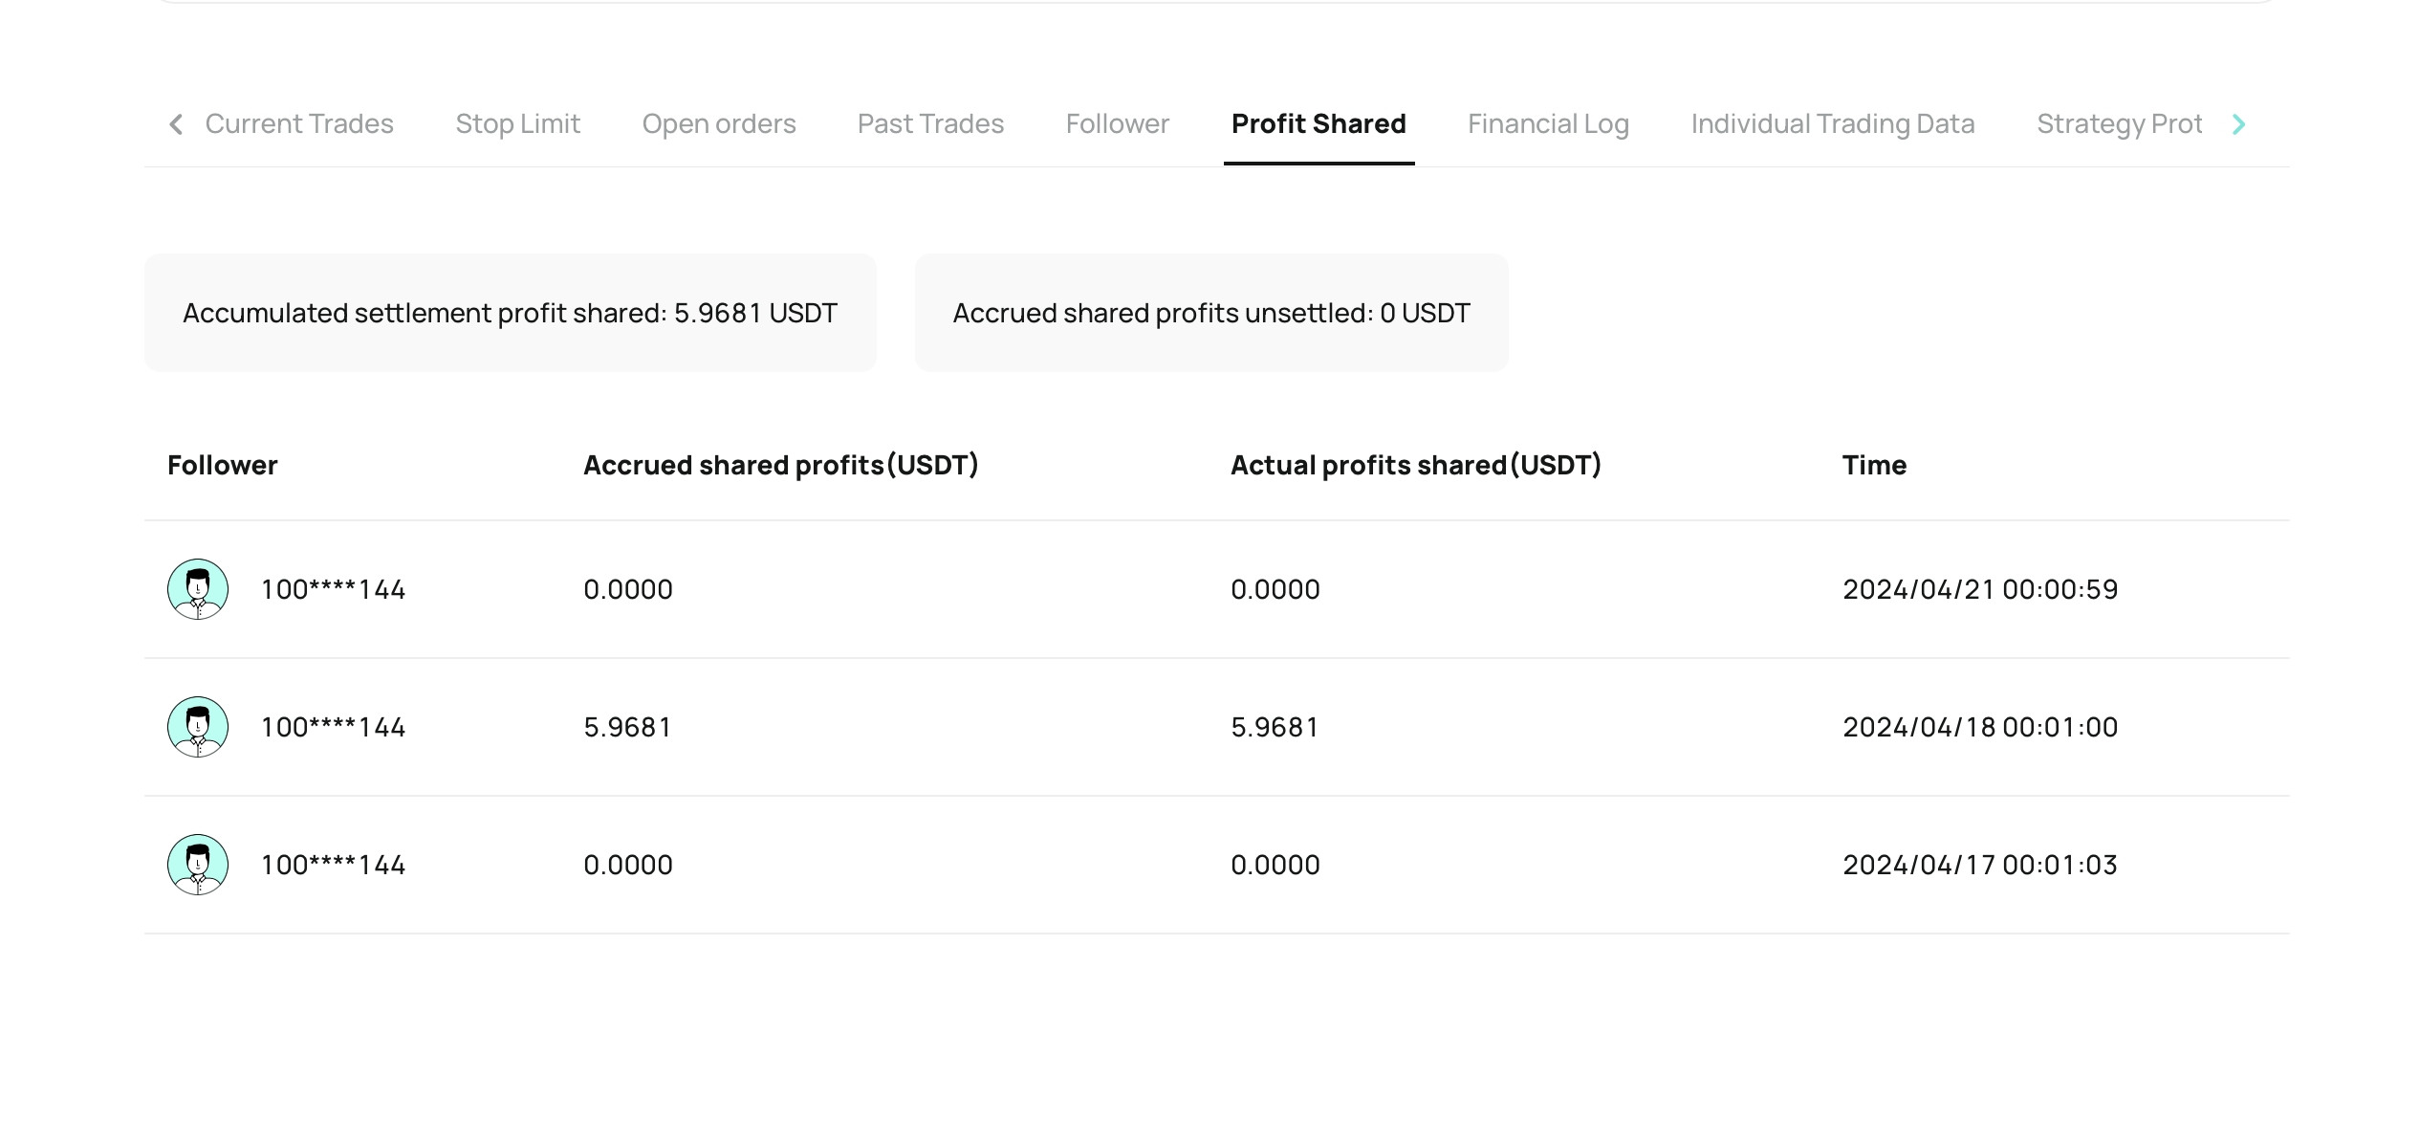Click follower avatar in 2024/04/21 row

(x=198, y=589)
